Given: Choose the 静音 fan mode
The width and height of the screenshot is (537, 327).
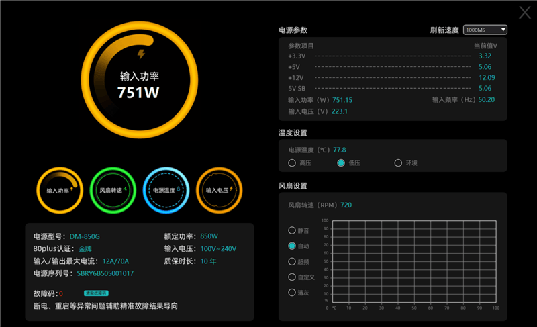Looking at the screenshot, I should click(x=292, y=230).
